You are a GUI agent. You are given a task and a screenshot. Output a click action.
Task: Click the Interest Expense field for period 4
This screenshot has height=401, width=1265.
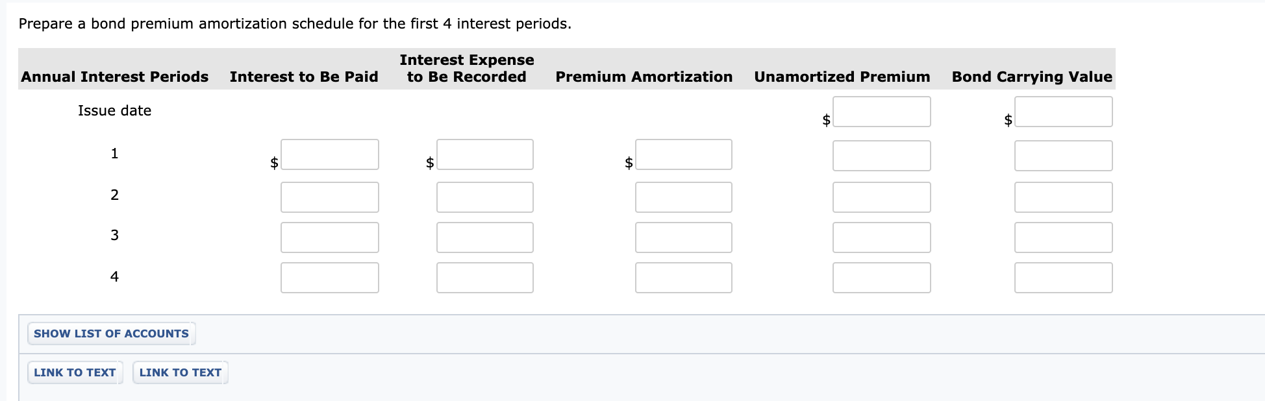(484, 278)
